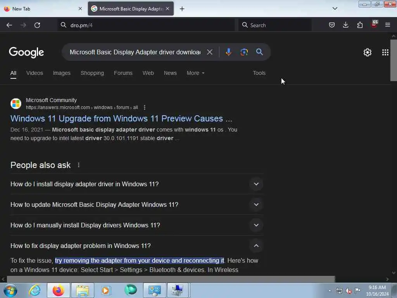Click the vertical page scrollbar thumb
The height and width of the screenshot is (298, 397).
coord(394,60)
